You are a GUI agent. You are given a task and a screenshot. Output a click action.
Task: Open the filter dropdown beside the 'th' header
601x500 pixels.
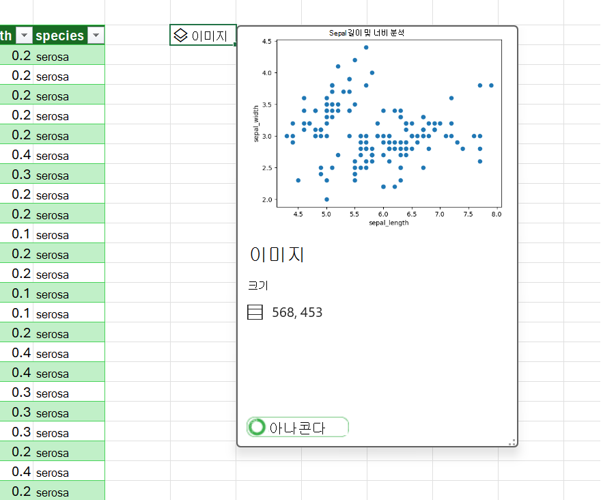[24, 36]
